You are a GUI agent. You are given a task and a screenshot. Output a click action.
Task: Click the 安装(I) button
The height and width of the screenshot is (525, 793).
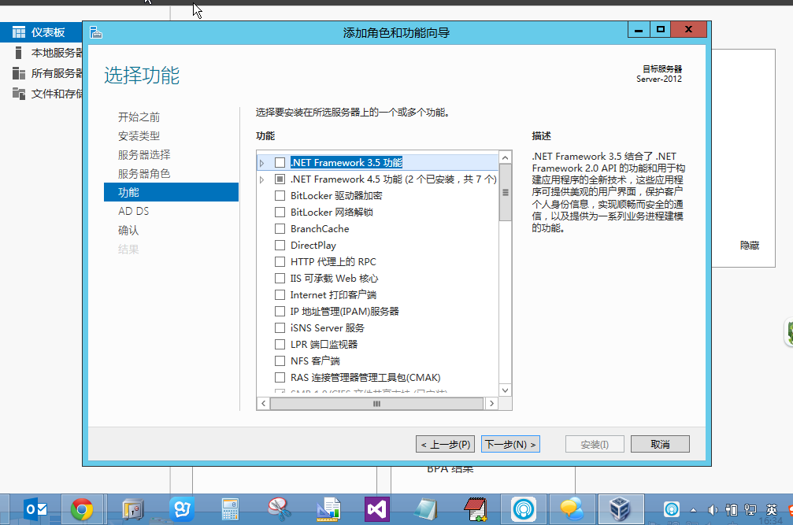pos(595,444)
